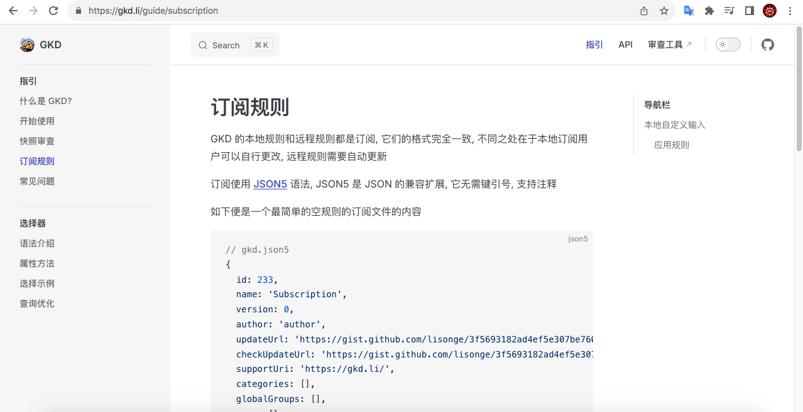Open sidebar page 常见问题
This screenshot has width=803, height=412.
pos(37,181)
